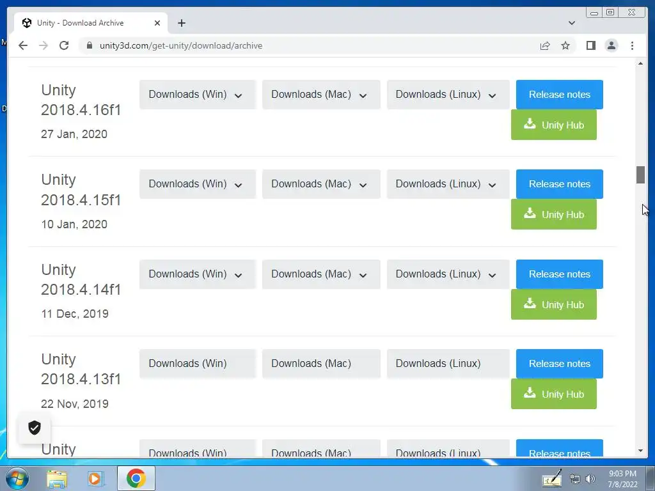655x491 pixels.
Task: View site info lock icon
Action: [x=89, y=45]
